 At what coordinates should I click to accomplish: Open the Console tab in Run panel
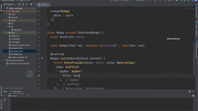pos(13,96)
